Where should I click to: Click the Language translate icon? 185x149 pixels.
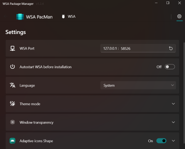click(13, 85)
